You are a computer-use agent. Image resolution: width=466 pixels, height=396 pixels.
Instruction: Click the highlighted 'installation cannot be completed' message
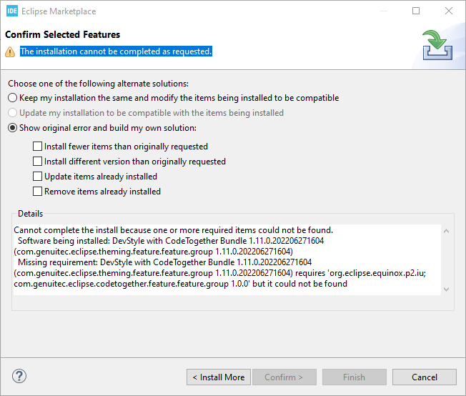116,51
